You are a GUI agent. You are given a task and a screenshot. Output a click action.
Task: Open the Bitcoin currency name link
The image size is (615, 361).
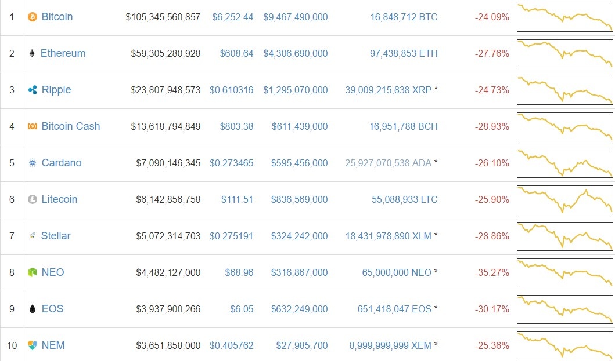(57, 17)
